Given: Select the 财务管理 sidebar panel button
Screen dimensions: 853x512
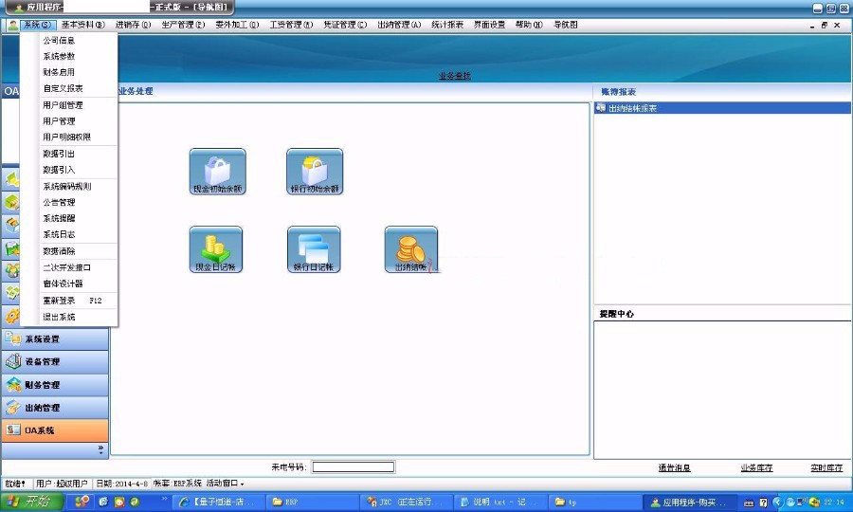Looking at the screenshot, I should (55, 385).
